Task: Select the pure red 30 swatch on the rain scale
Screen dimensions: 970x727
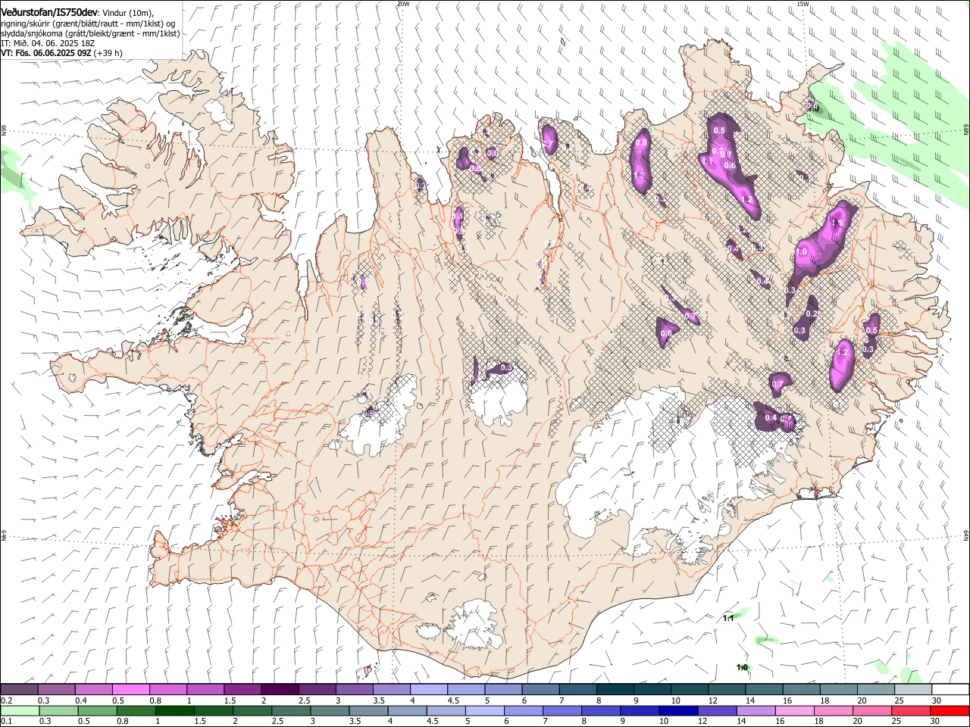Action: [950, 710]
